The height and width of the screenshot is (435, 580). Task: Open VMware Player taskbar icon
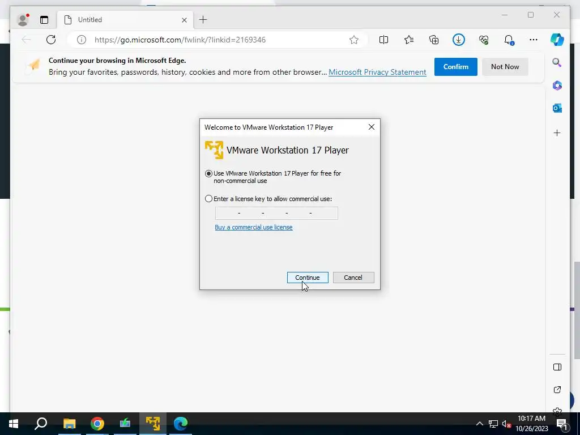tap(153, 424)
